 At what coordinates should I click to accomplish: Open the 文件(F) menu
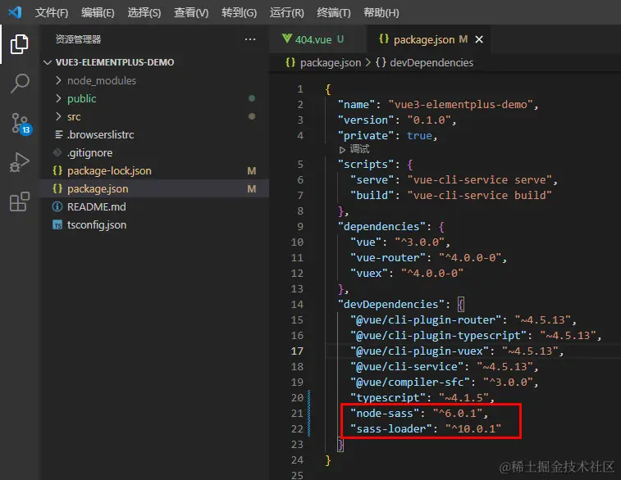coord(52,12)
